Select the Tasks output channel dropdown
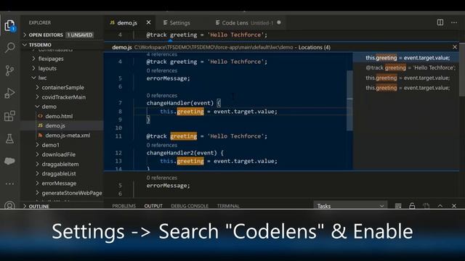465x261 pixels. click(x=350, y=206)
